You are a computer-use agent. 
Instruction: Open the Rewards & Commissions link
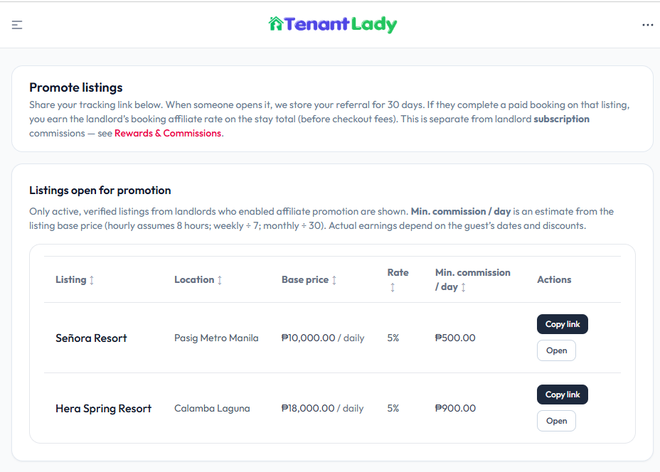coord(168,133)
